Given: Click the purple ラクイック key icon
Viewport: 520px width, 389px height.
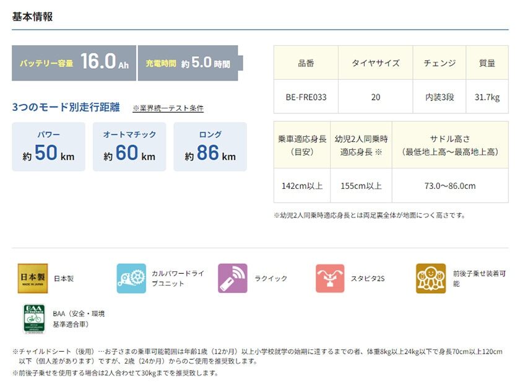Looking at the screenshot, I should [x=232, y=279].
